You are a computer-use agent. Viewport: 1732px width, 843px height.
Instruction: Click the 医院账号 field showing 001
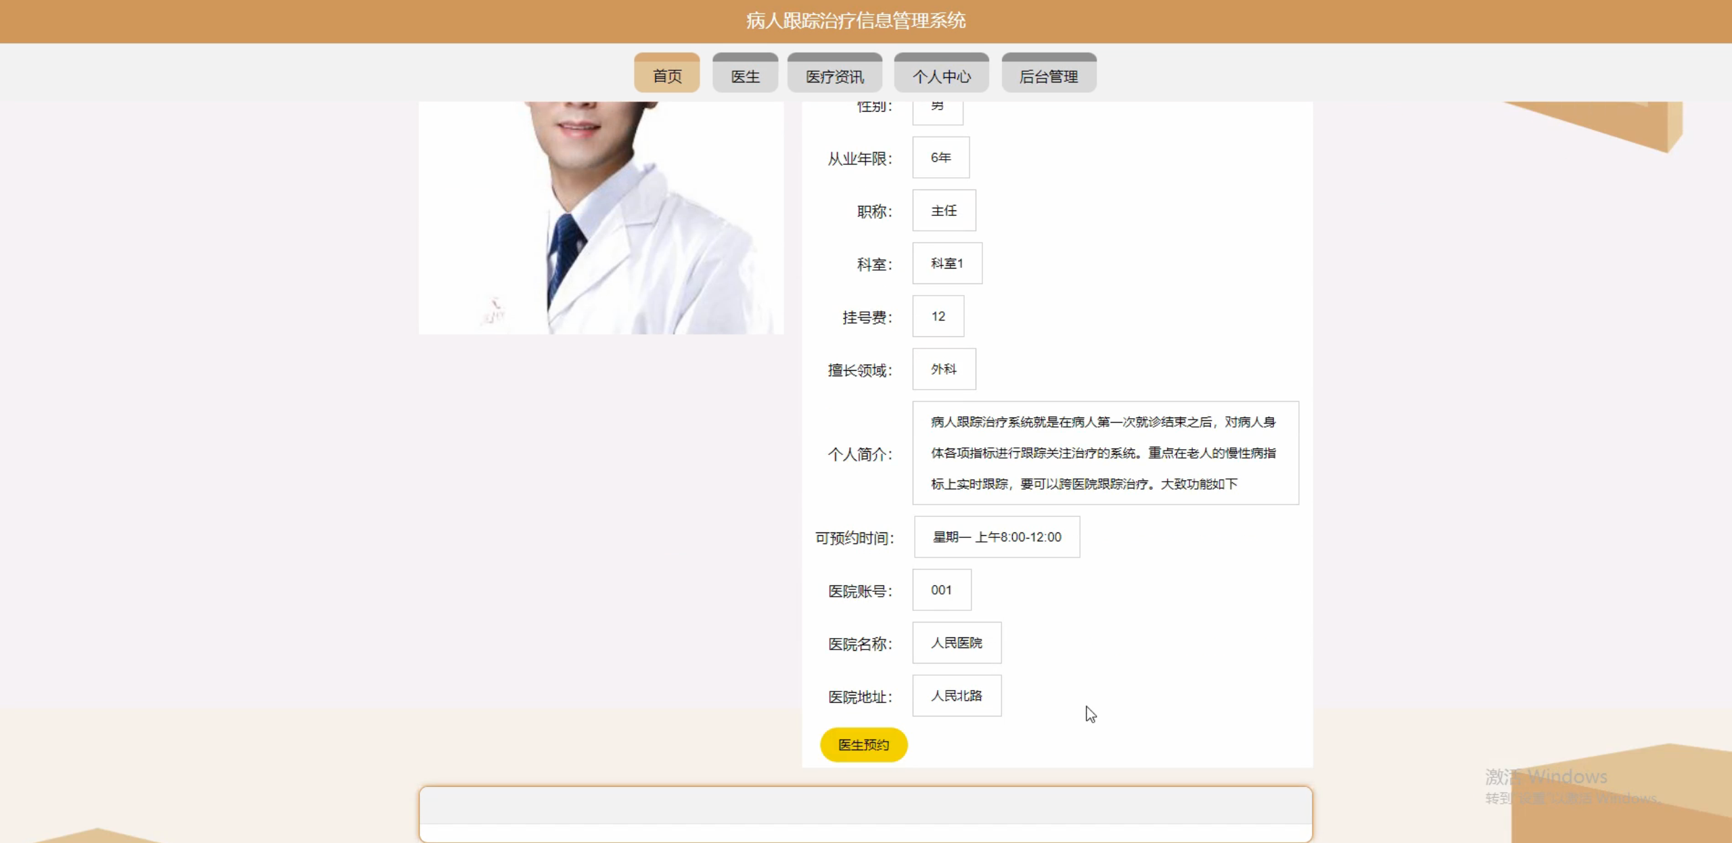(941, 590)
